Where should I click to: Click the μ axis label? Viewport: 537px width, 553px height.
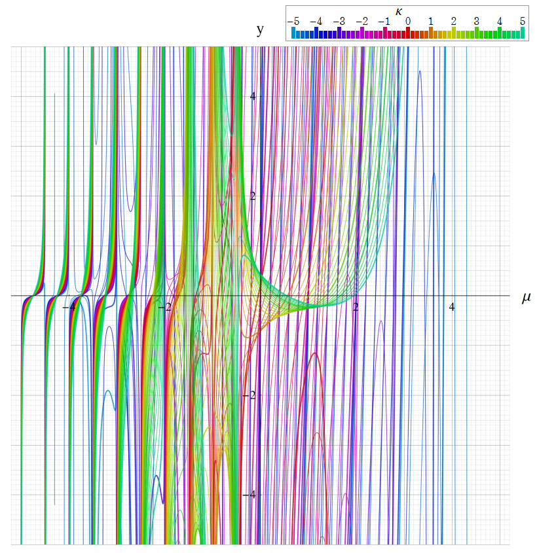click(526, 298)
